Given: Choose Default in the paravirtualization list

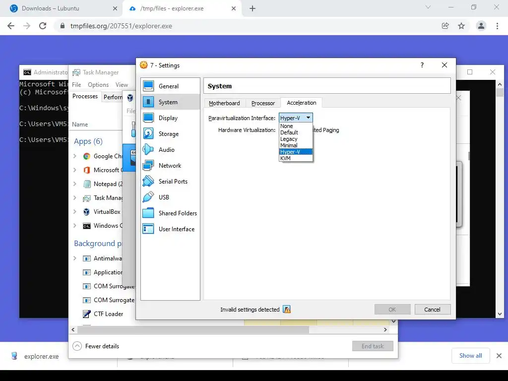Looking at the screenshot, I should [296, 132].
